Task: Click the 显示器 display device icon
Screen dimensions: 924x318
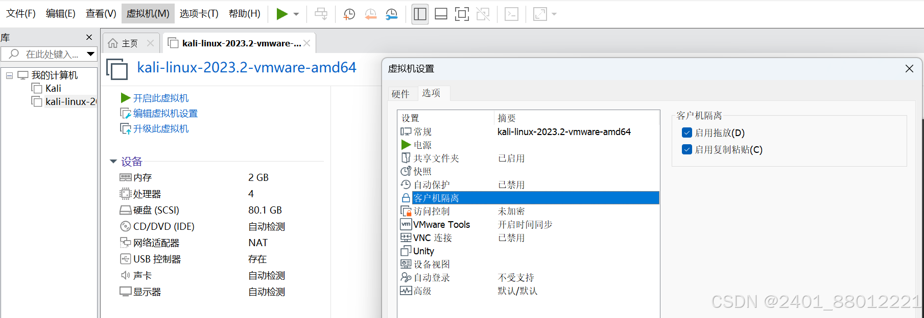Action: click(126, 291)
